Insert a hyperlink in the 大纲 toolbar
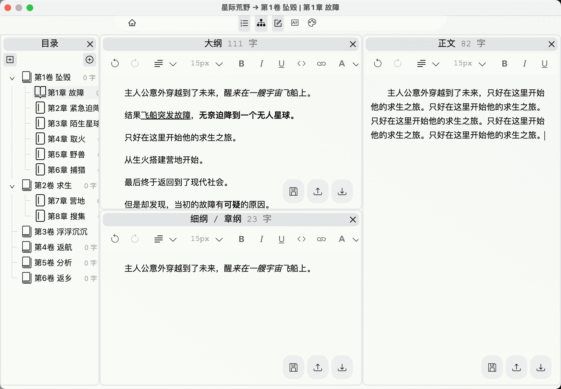 [321, 63]
